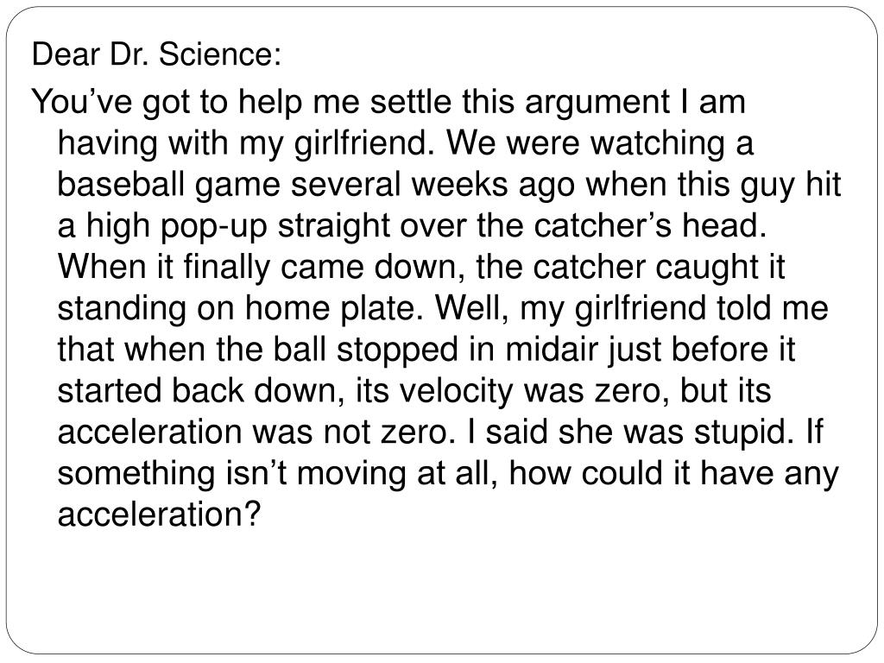This screenshot has height=663, width=884.
Task: Click the word 'baseball' in the text
Action: 121,185
